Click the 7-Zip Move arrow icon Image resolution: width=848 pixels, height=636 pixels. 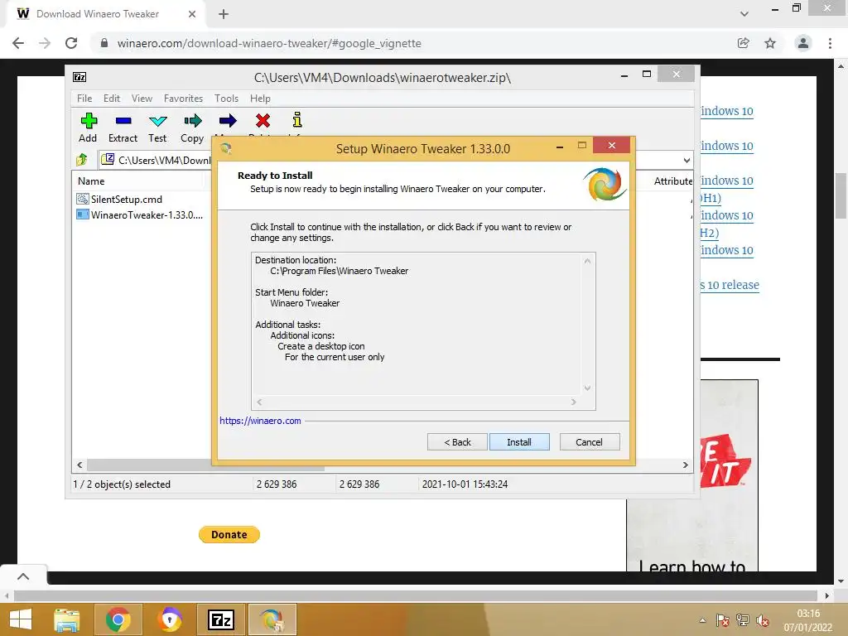coord(228,121)
